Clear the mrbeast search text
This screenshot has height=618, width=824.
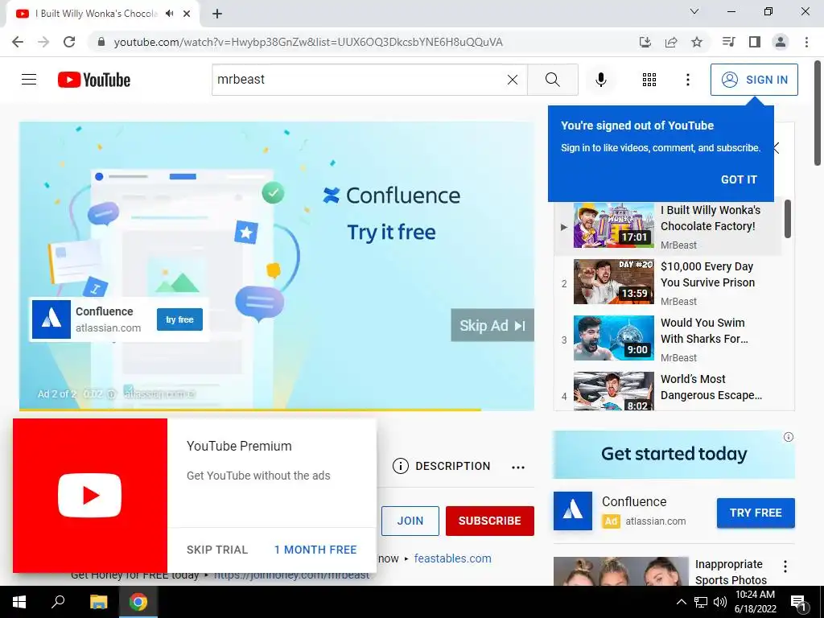click(513, 80)
